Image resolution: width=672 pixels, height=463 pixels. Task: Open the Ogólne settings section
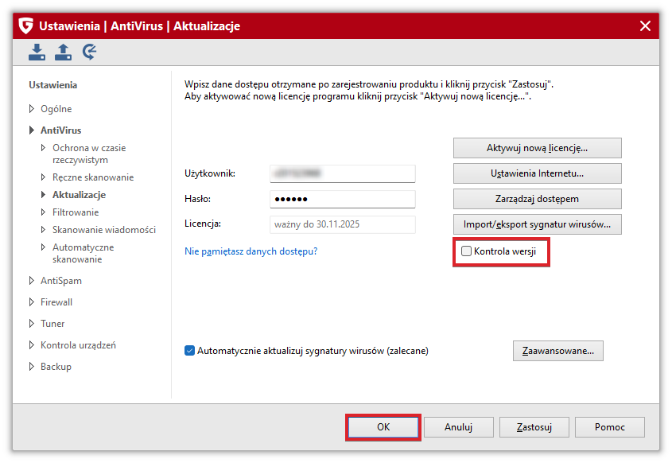(x=56, y=109)
